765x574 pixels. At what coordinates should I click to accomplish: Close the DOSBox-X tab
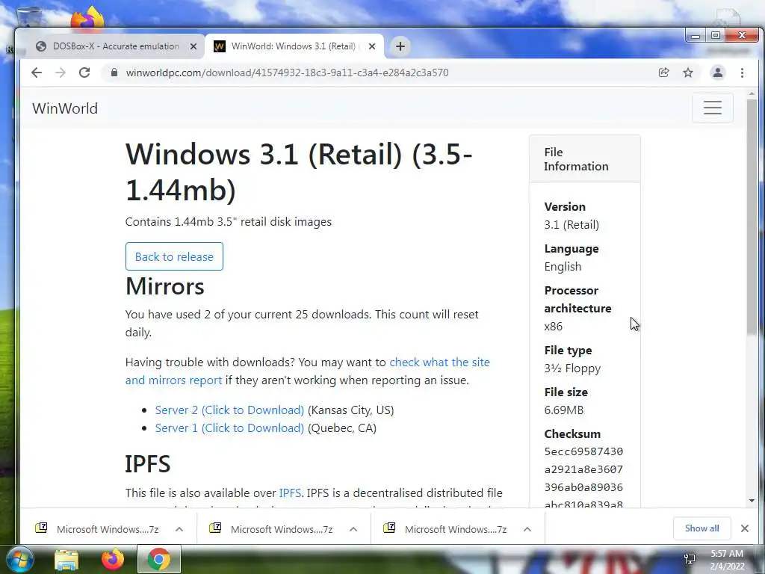(193, 46)
